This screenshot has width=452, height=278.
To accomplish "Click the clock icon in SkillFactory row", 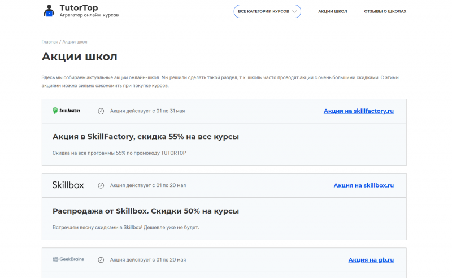I will (101, 111).
